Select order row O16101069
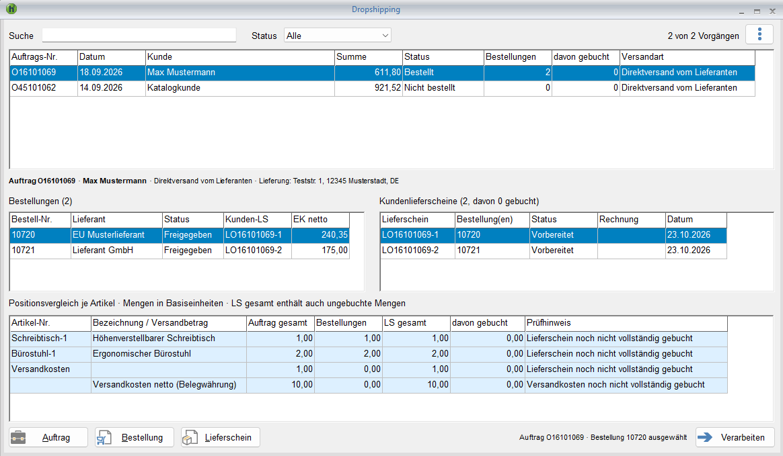The height and width of the screenshot is (456, 783). 382,73
